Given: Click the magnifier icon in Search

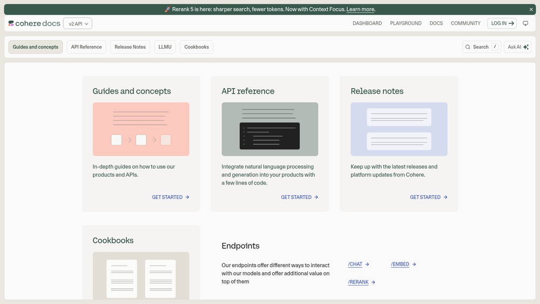Looking at the screenshot, I should click(x=468, y=47).
